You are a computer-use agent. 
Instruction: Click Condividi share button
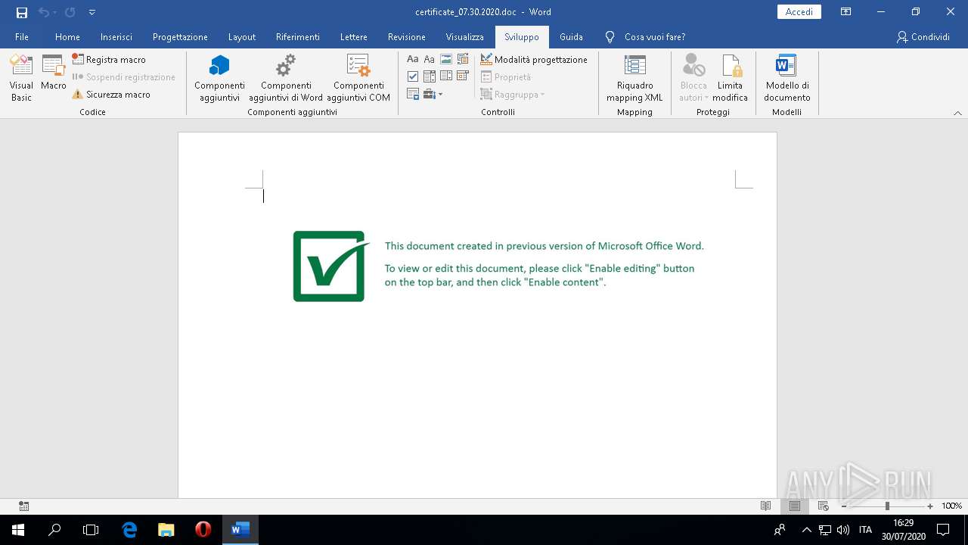(x=923, y=37)
